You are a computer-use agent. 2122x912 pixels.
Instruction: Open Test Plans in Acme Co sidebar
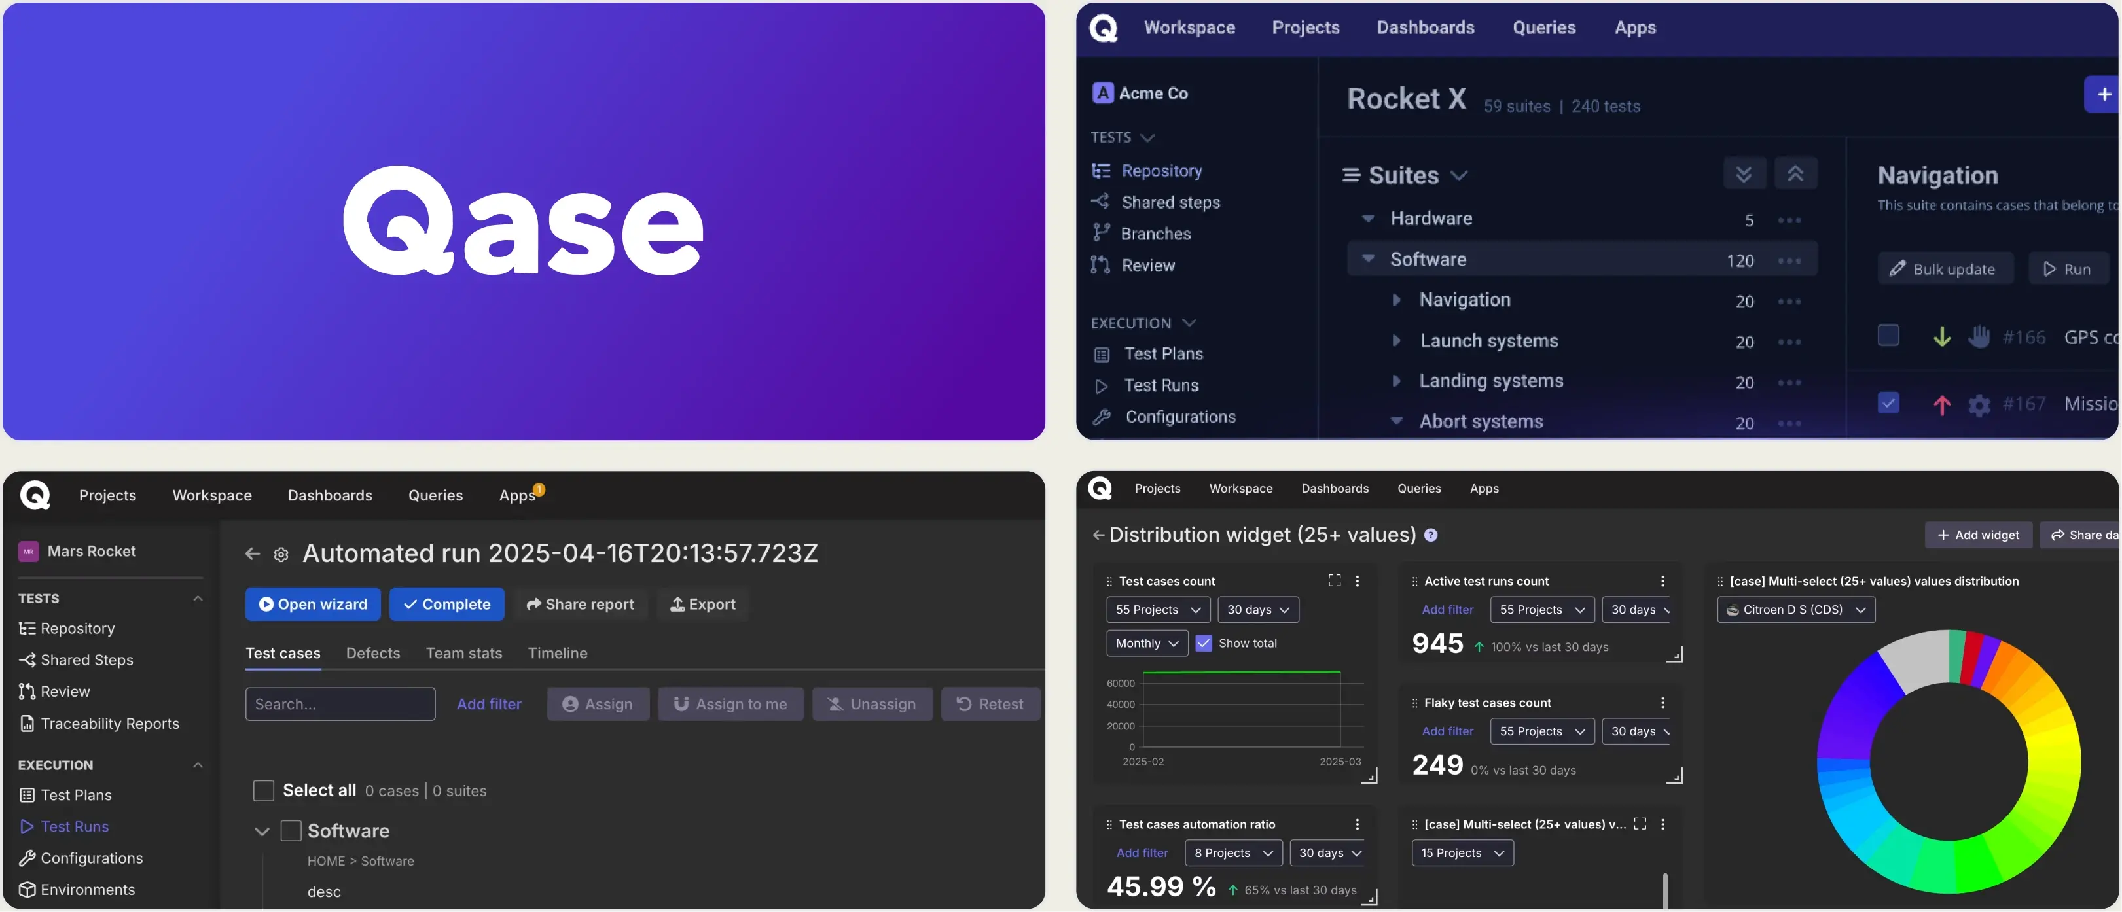(x=1147, y=354)
